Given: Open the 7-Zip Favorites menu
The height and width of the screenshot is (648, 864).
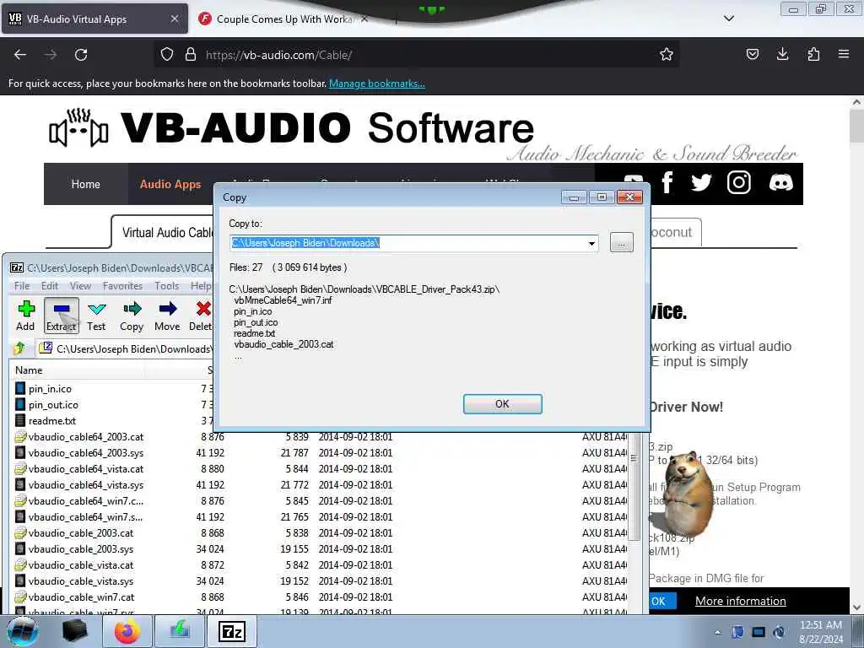Looking at the screenshot, I should tap(122, 285).
